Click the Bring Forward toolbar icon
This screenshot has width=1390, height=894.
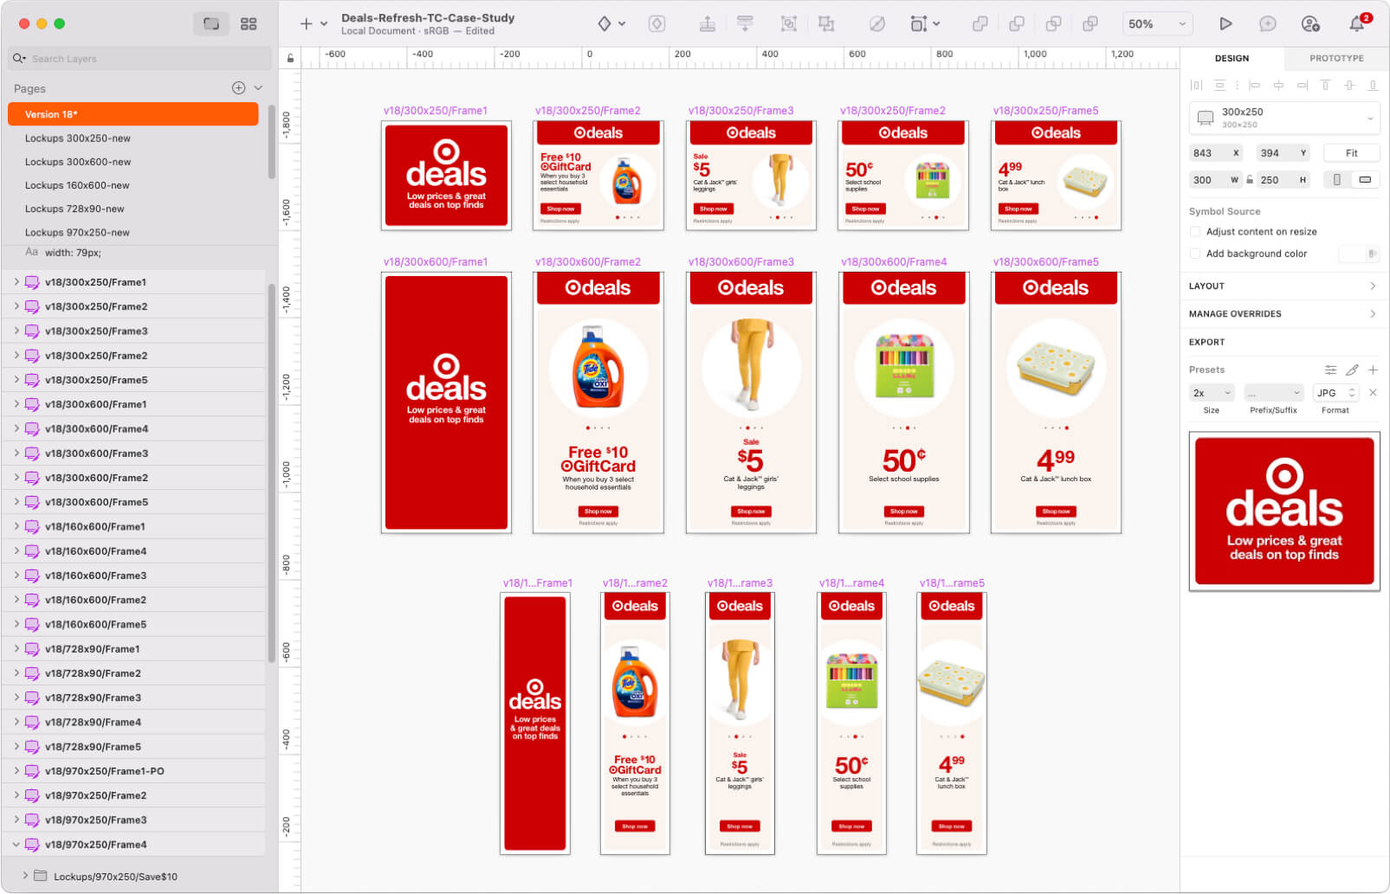(x=708, y=24)
